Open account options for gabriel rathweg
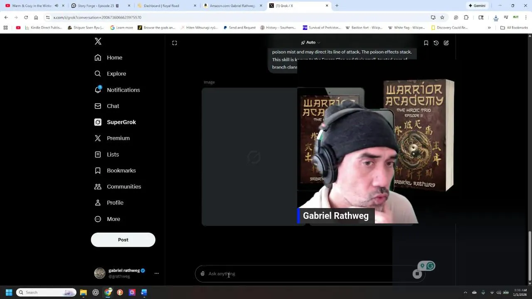Viewport: 532px width, 299px height. 157,273
